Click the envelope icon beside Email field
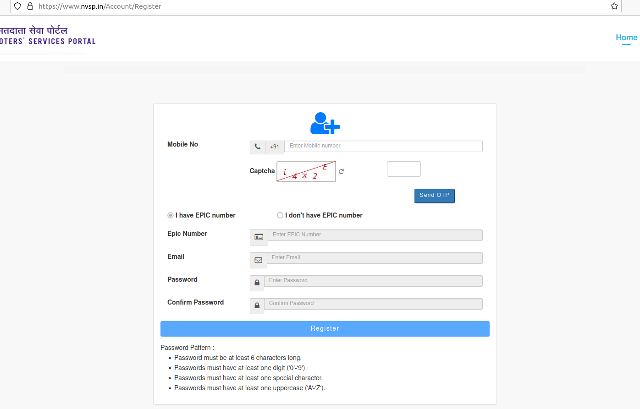The image size is (640, 409). (x=258, y=260)
